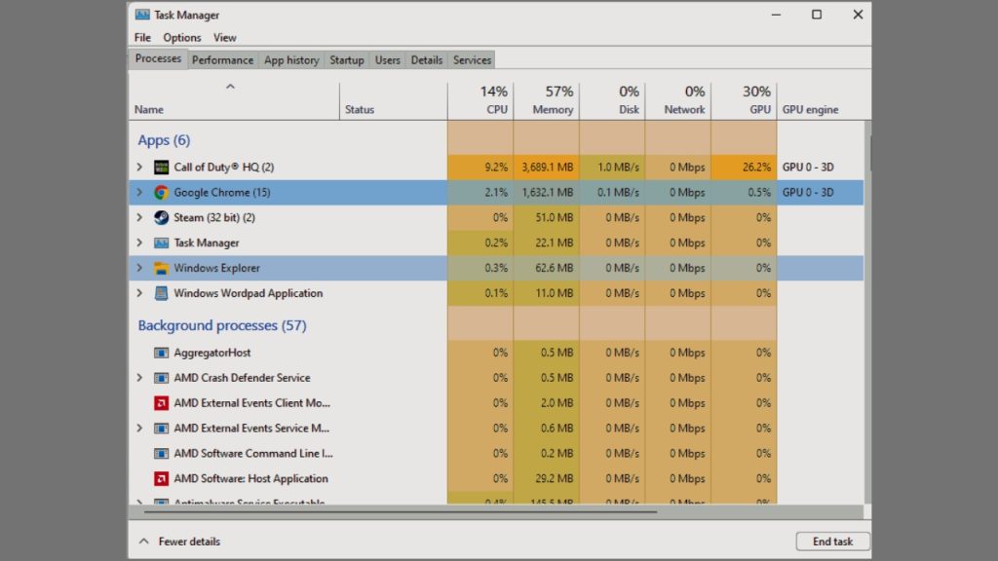This screenshot has height=561, width=998.
Task: Click the Apps (6) group heading
Action: [x=164, y=140]
